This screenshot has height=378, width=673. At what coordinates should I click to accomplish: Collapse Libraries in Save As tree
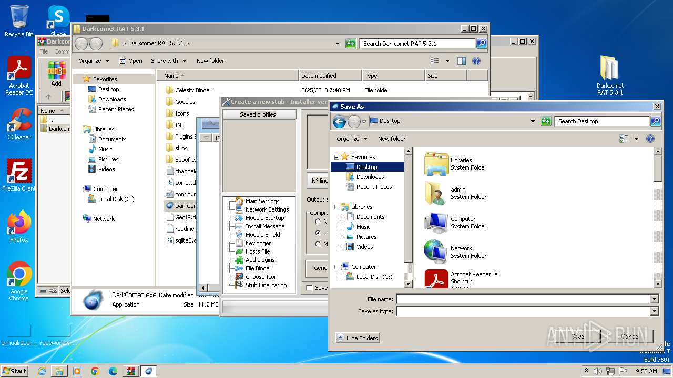[x=336, y=207]
